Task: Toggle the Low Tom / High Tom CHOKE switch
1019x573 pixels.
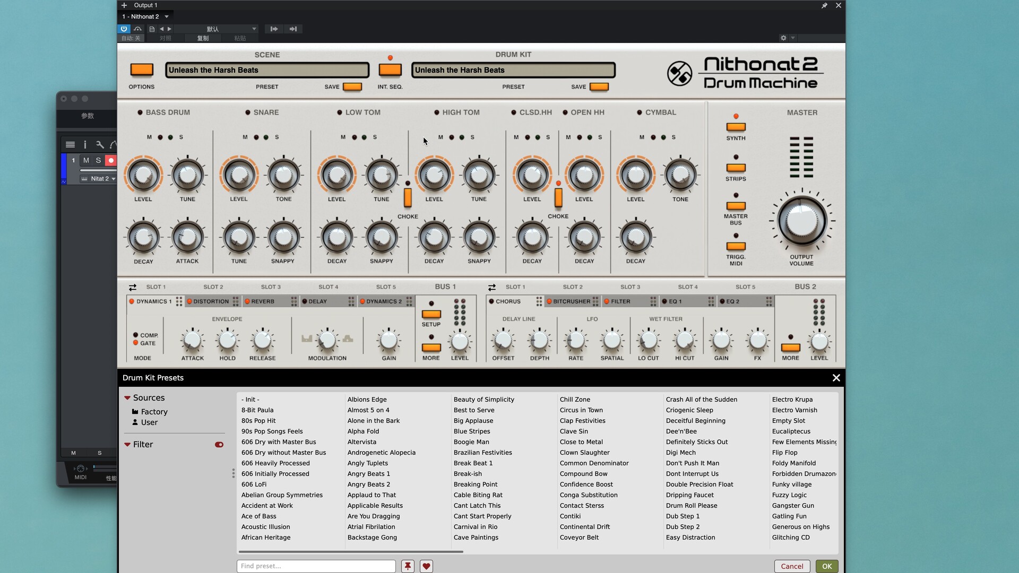Action: 408,198
